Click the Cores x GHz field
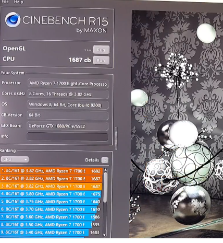 coord(68,94)
